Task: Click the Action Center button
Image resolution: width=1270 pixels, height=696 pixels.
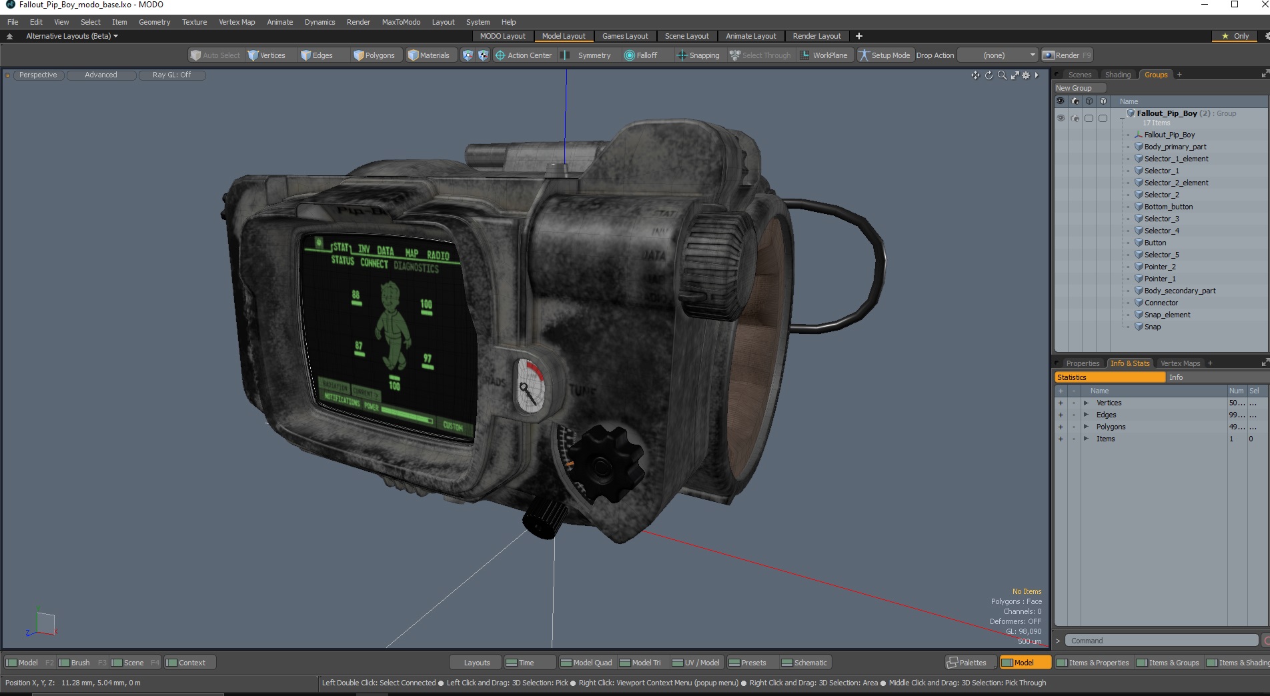Action: 524,55
